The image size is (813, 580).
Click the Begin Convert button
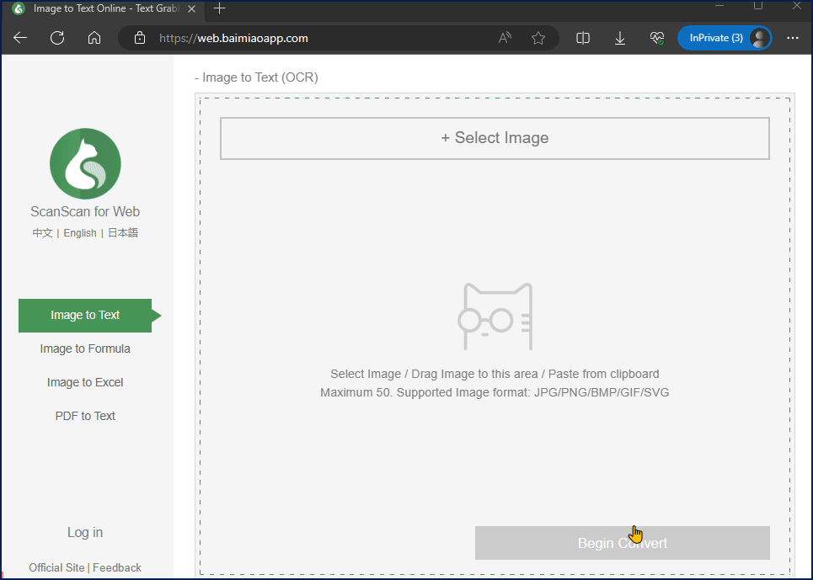click(x=623, y=543)
